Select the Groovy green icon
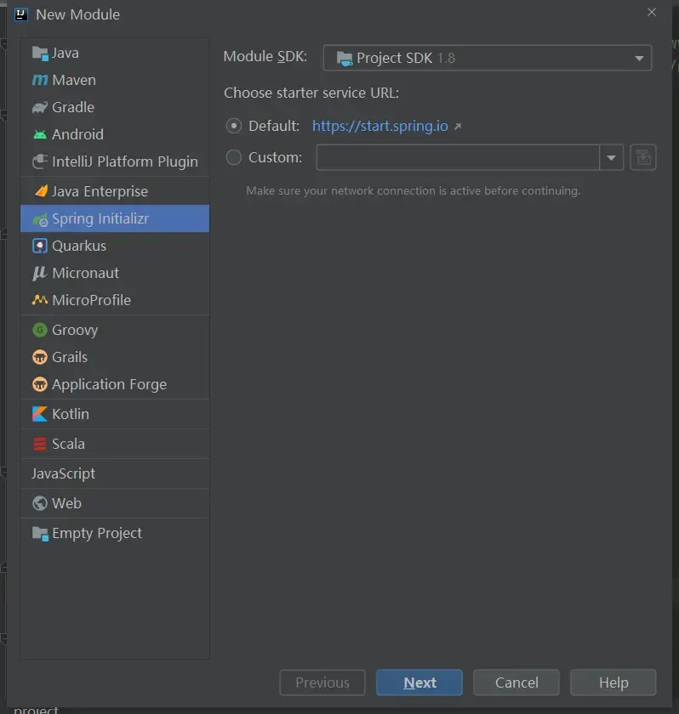 pos(40,330)
